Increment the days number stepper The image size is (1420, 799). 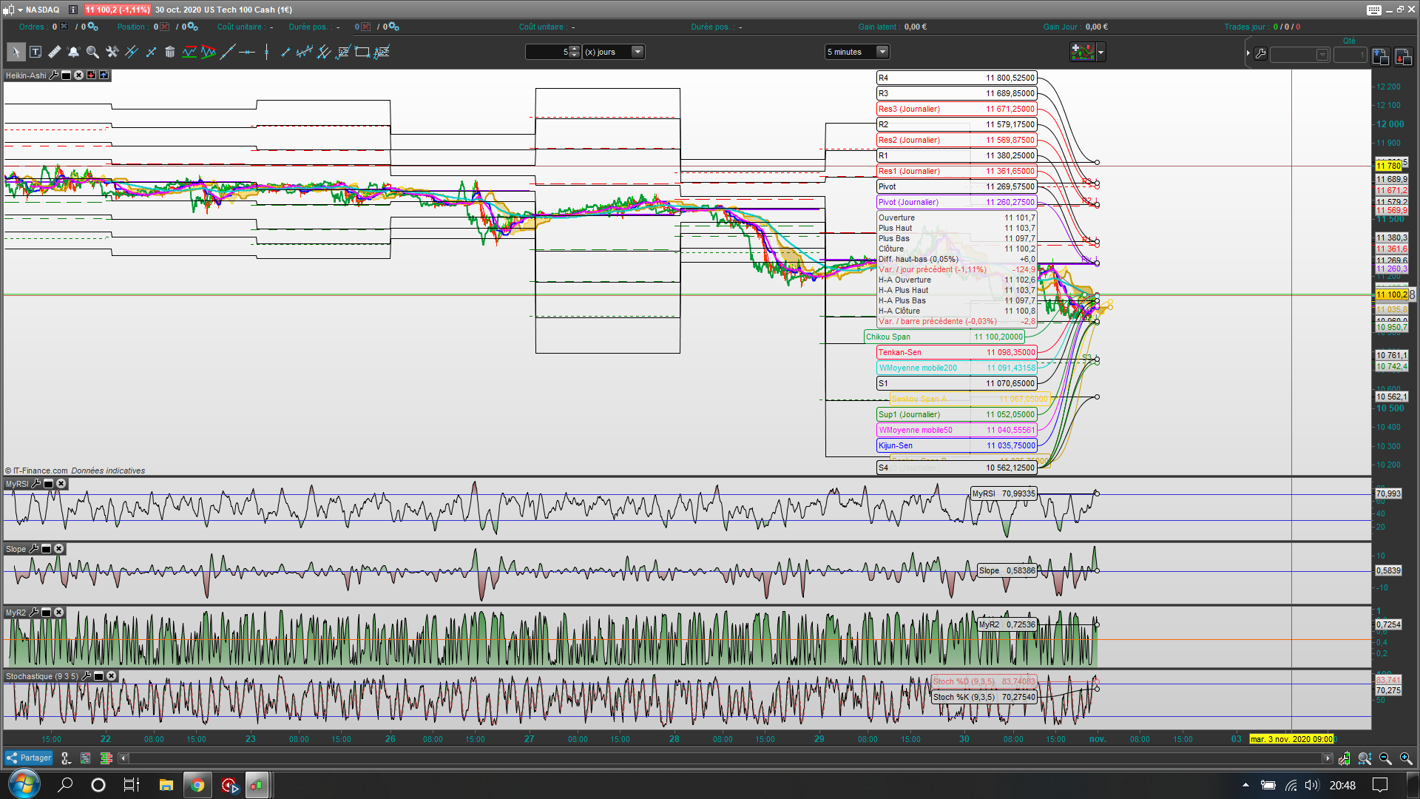point(575,49)
